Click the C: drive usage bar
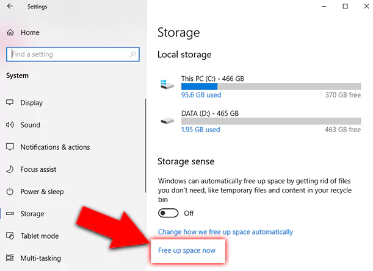 [x=270, y=86]
